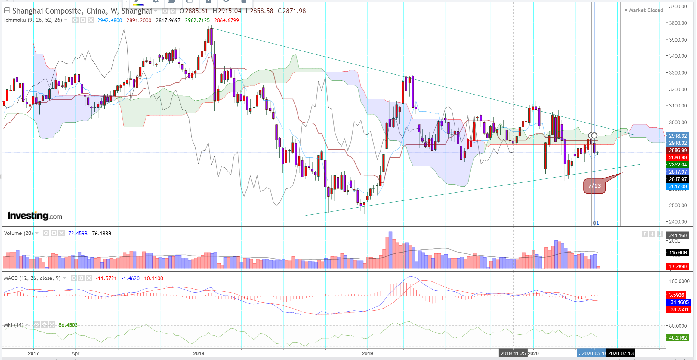Screen dimensions: 697x360
Task: Expand Shanghai Composite title dropdown arrow
Action: coord(156,11)
